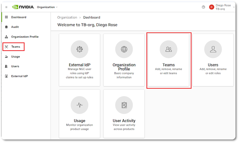Open the User Activity card title
Screen dimensions: 239x143
coord(124,121)
